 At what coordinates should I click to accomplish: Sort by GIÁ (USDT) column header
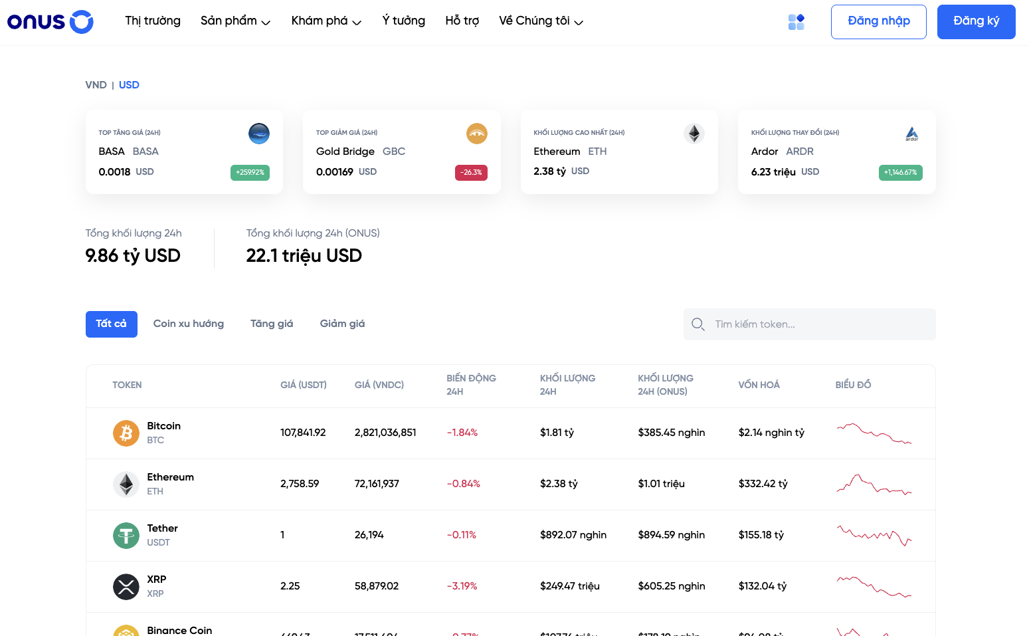tap(304, 385)
